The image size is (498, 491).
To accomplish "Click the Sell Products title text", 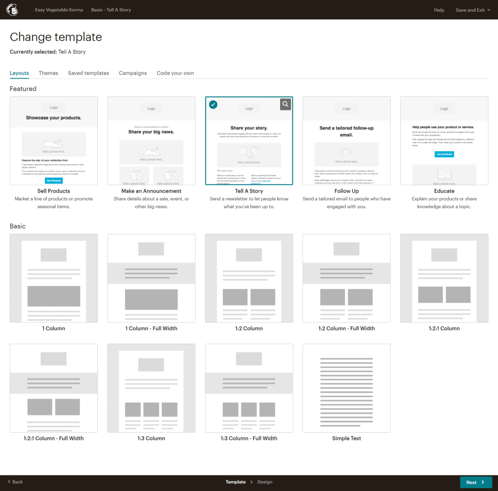I will [53, 191].
